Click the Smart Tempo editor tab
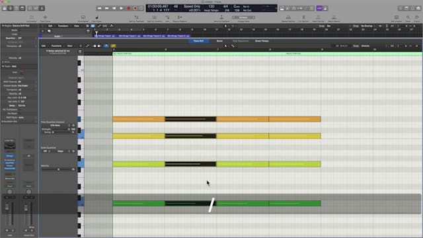The image size is (423, 238). coord(262,41)
